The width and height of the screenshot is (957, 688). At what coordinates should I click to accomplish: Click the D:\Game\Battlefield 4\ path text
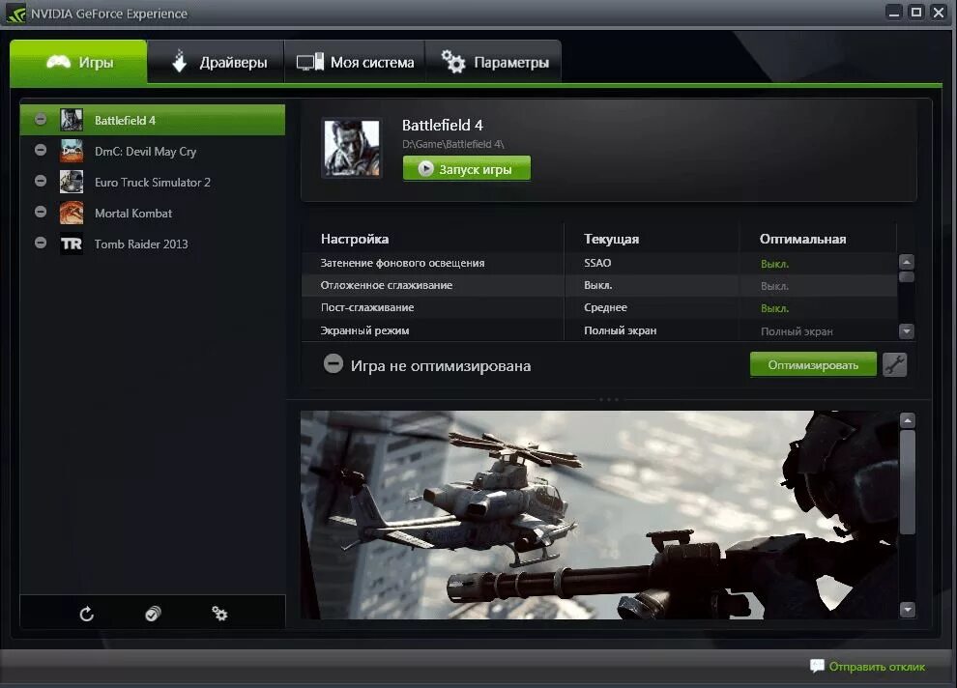(452, 144)
